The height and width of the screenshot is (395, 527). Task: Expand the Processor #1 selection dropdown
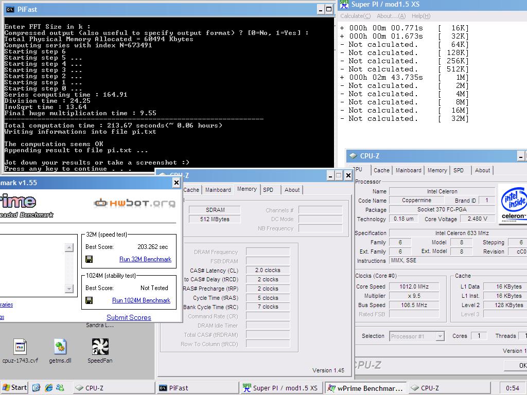(440, 336)
